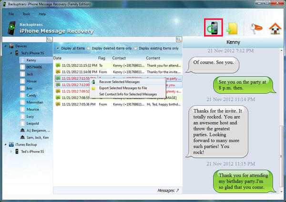Select Display all items radio button
The height and width of the screenshot is (202, 286).
[x=58, y=48]
